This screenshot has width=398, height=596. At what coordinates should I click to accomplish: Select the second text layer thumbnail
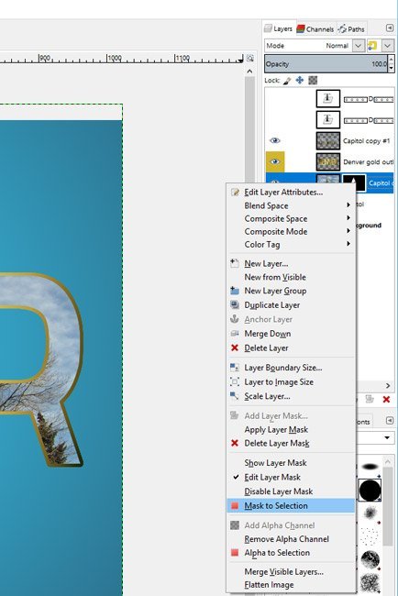328,120
